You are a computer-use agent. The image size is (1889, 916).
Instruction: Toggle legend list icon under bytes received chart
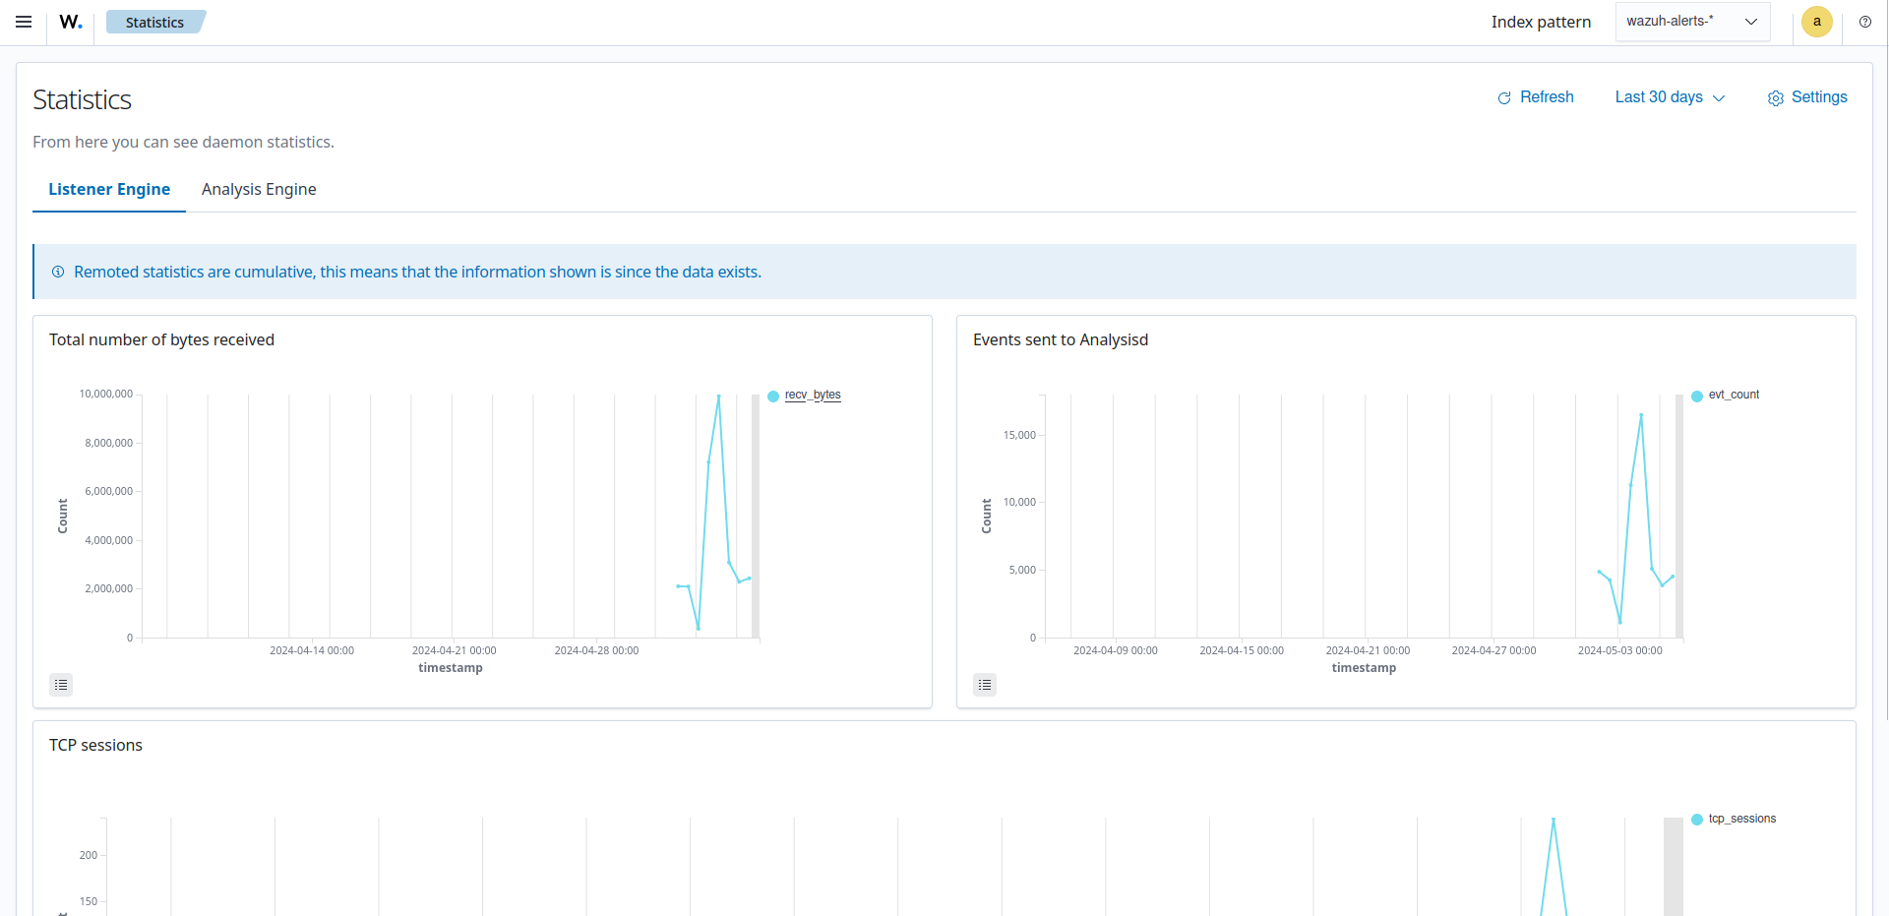point(61,685)
